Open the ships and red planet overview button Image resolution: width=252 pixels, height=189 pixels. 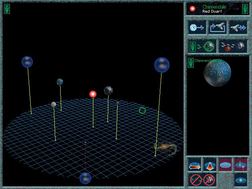(x=233, y=46)
